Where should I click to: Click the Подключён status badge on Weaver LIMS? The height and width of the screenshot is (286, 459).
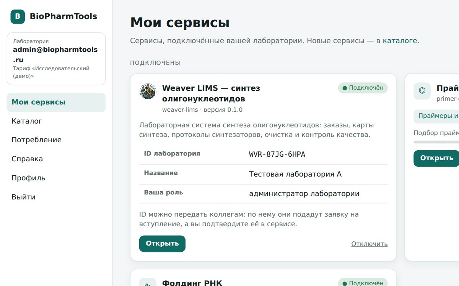point(363,88)
